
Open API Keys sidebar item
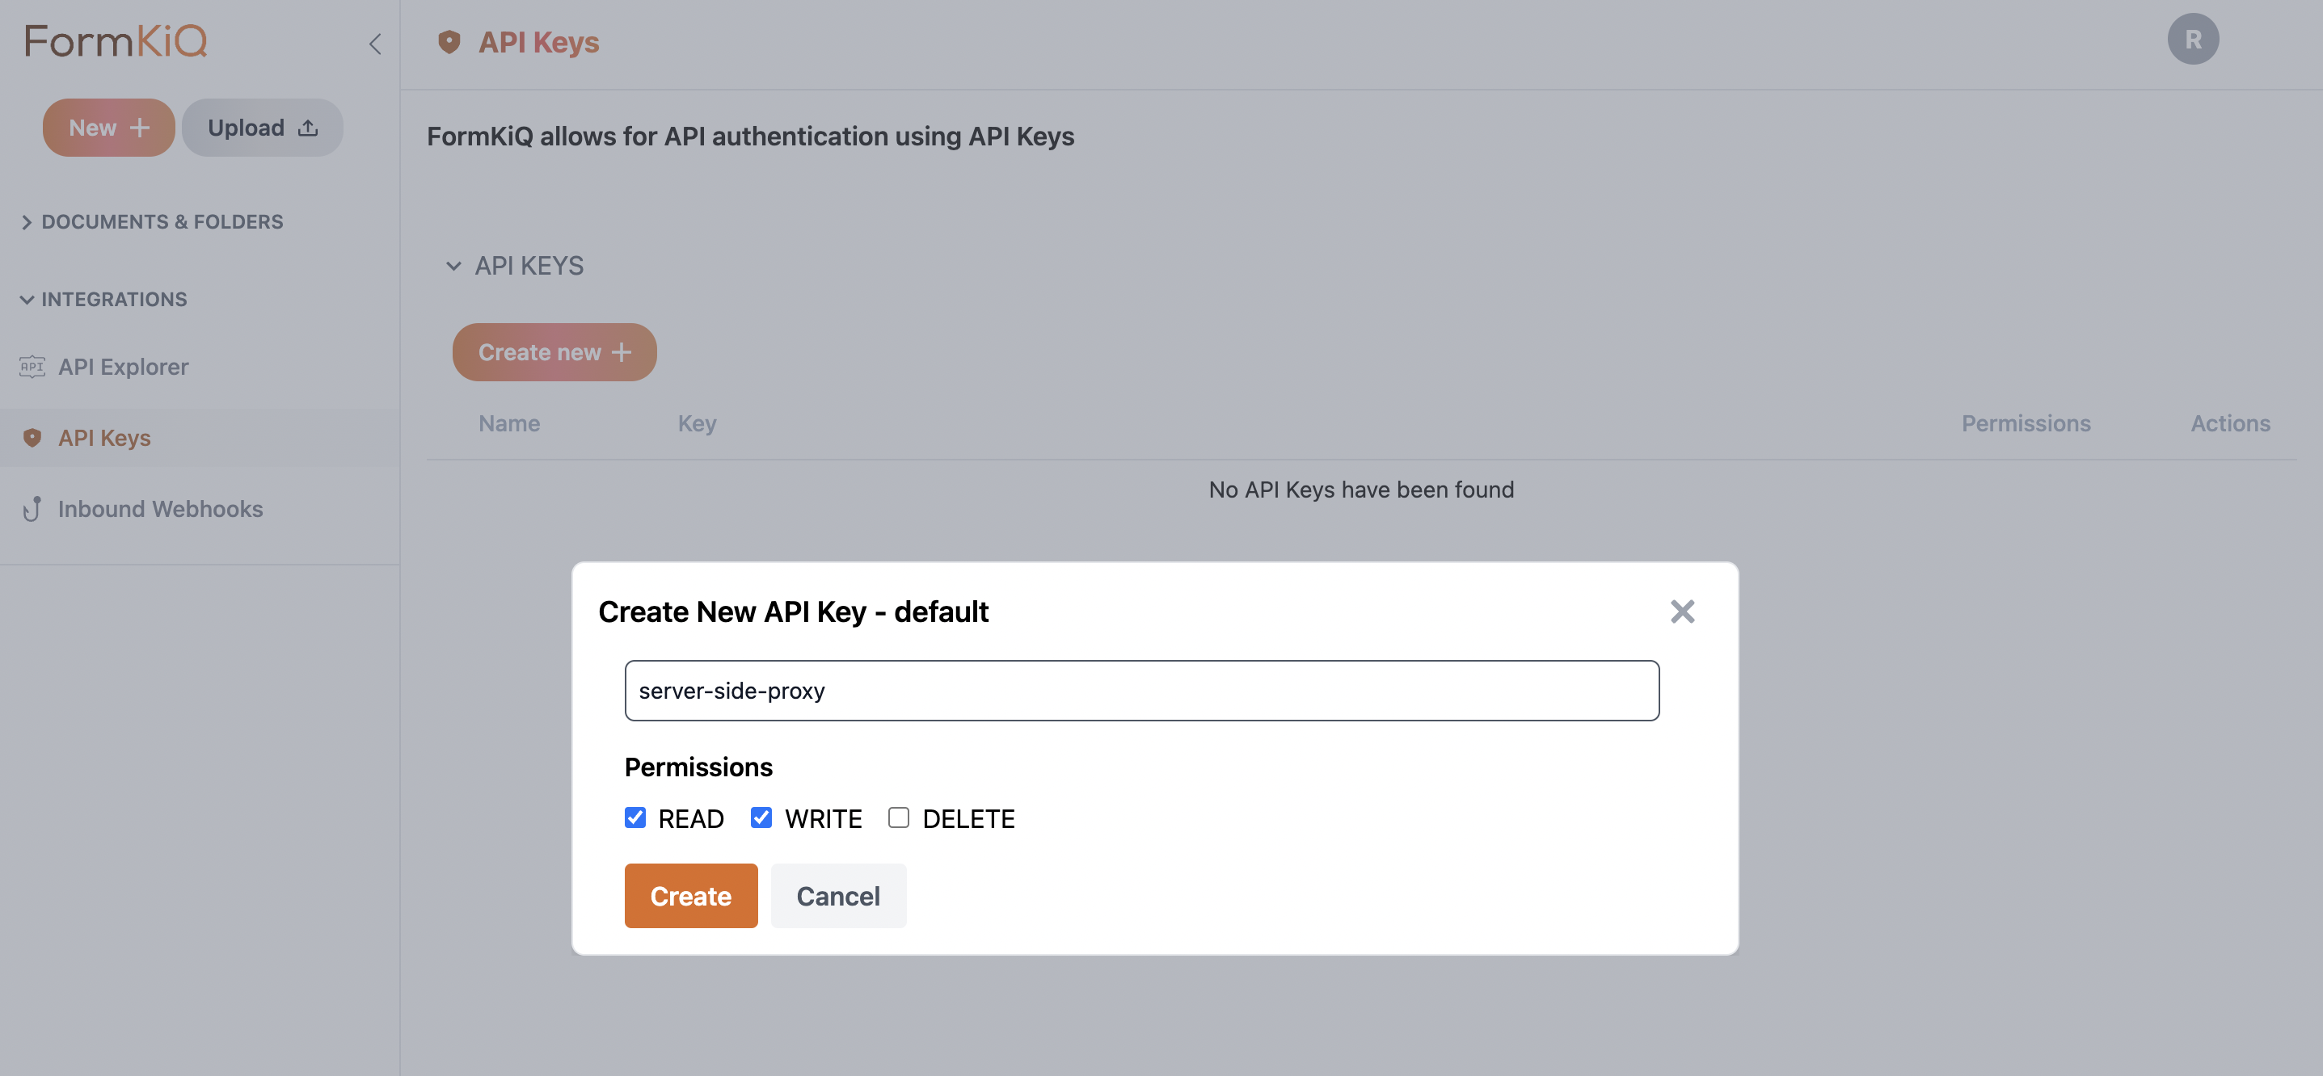(x=200, y=438)
